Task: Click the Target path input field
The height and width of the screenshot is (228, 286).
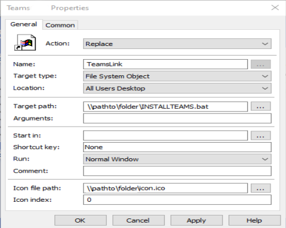Action: click(x=165, y=107)
